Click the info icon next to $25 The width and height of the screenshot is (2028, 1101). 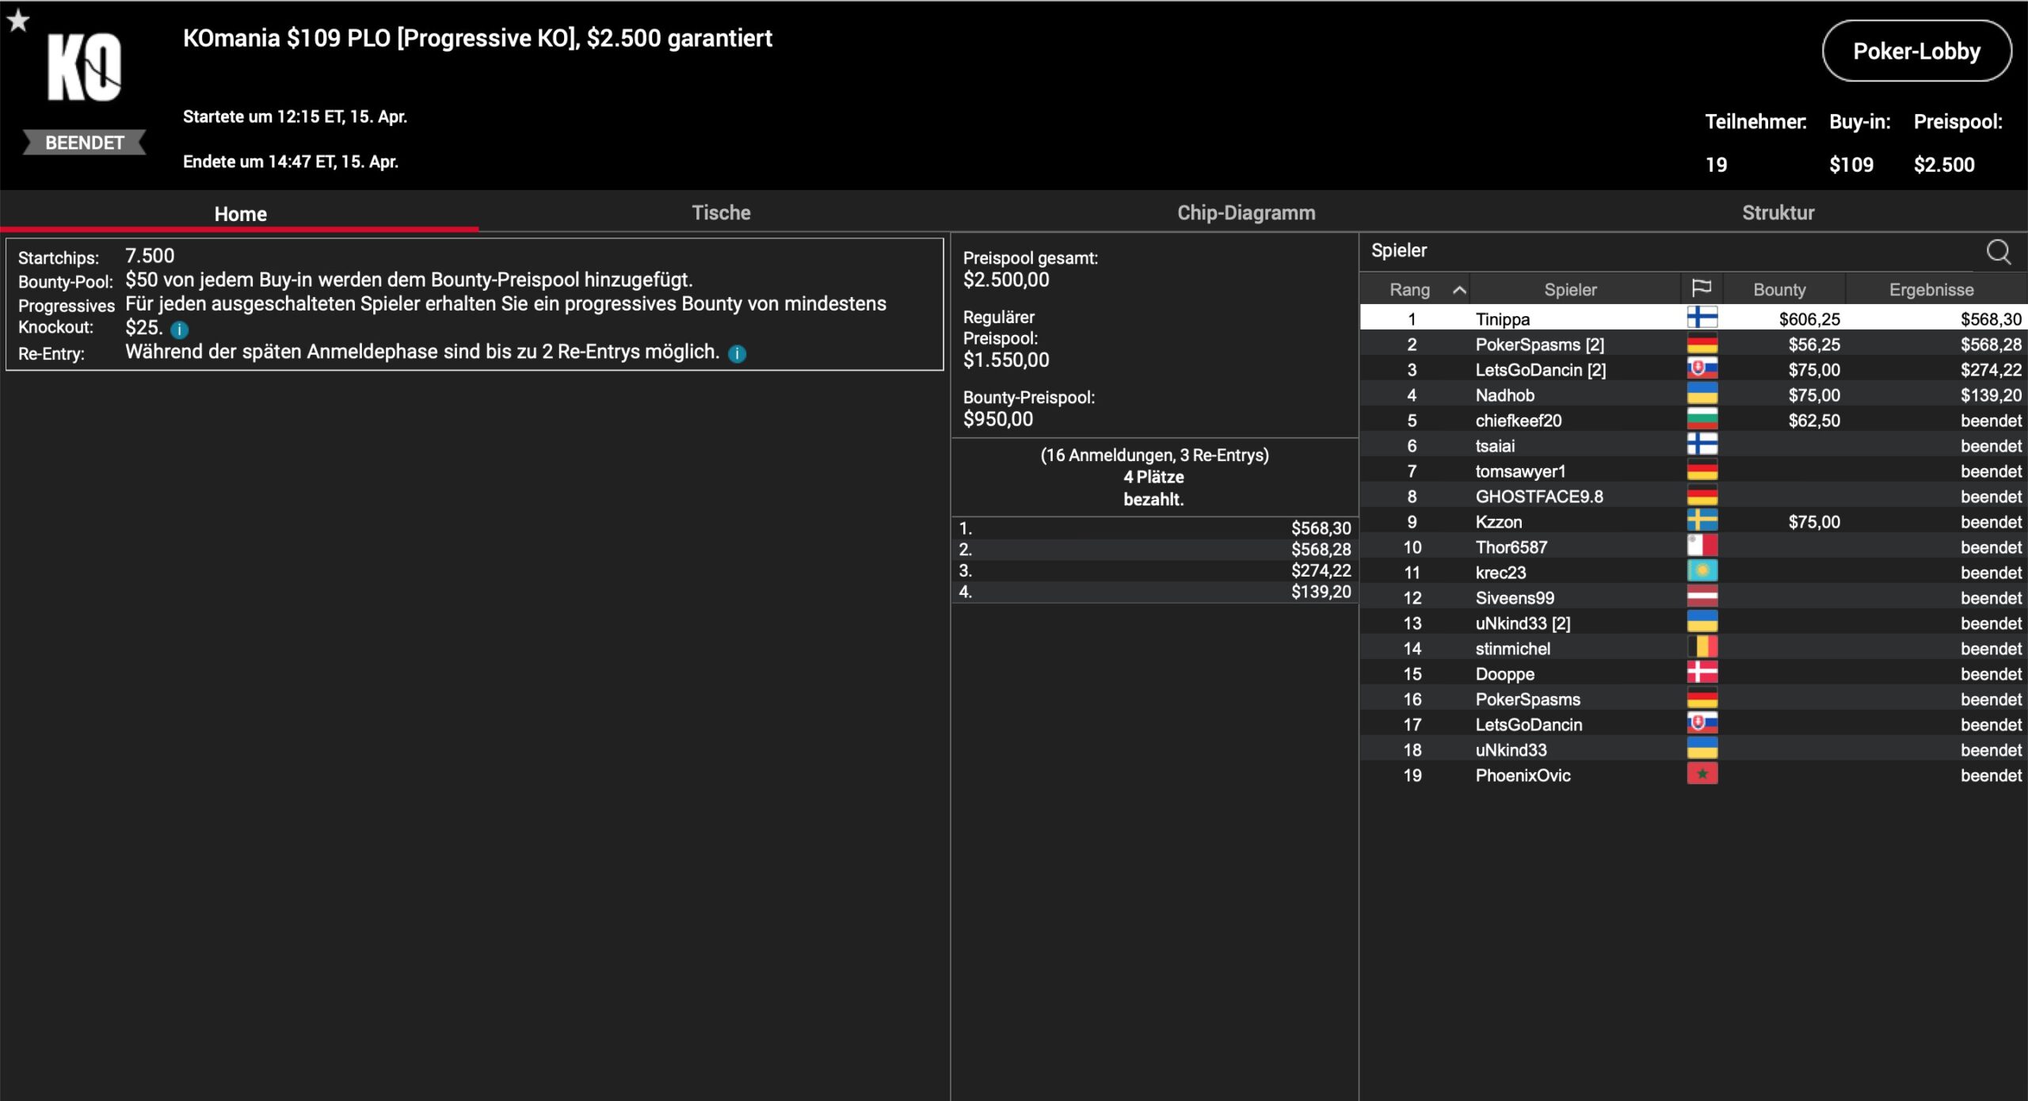click(x=180, y=330)
